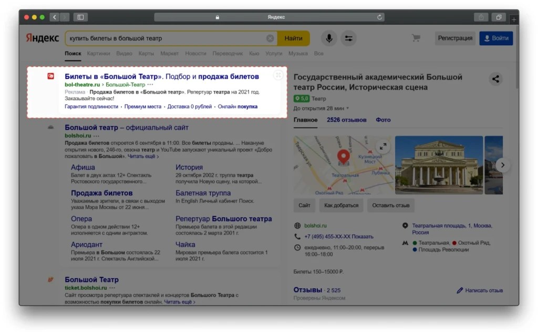The image size is (538, 334).
Task: Open the Чайка sitelink
Action: [x=185, y=245]
